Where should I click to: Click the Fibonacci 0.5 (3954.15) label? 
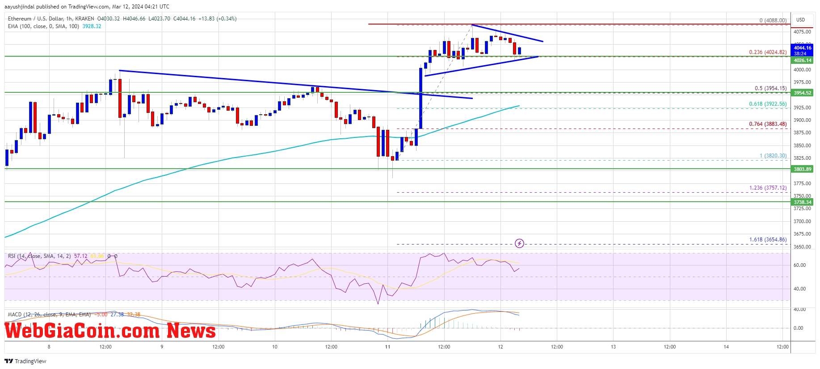coord(771,88)
